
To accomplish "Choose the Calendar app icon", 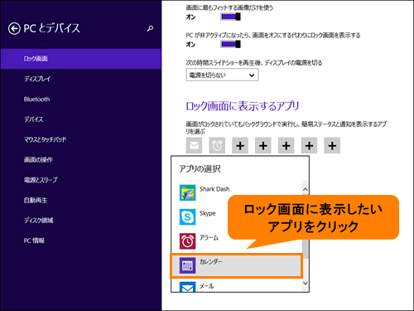I will pyautogui.click(x=187, y=265).
